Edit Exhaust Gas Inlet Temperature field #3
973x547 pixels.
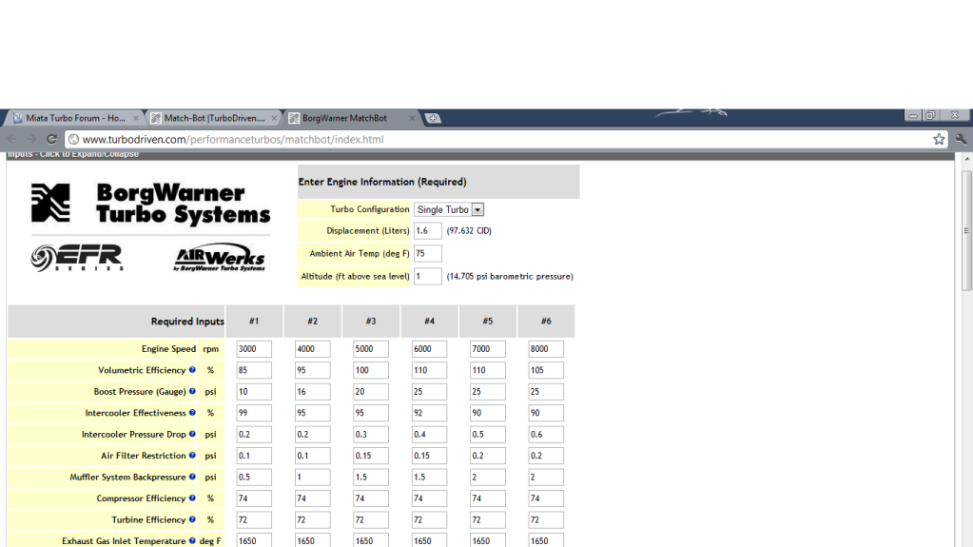[x=370, y=540]
